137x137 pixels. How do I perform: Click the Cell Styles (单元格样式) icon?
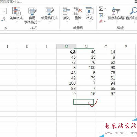[x=50, y=11]
